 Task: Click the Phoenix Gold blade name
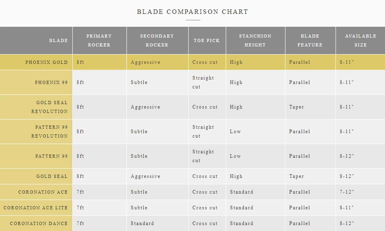point(46,62)
